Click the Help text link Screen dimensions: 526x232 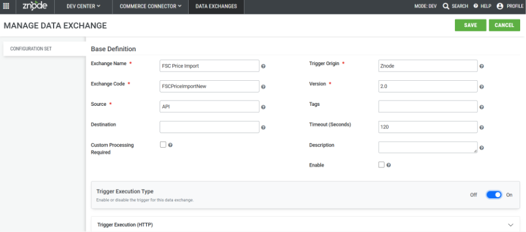[486, 6]
